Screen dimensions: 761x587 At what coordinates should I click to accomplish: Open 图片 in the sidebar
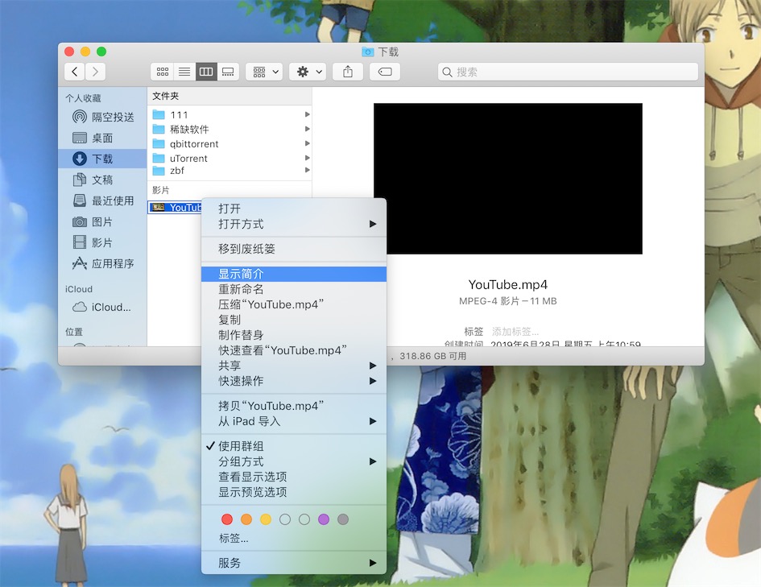[x=102, y=221]
